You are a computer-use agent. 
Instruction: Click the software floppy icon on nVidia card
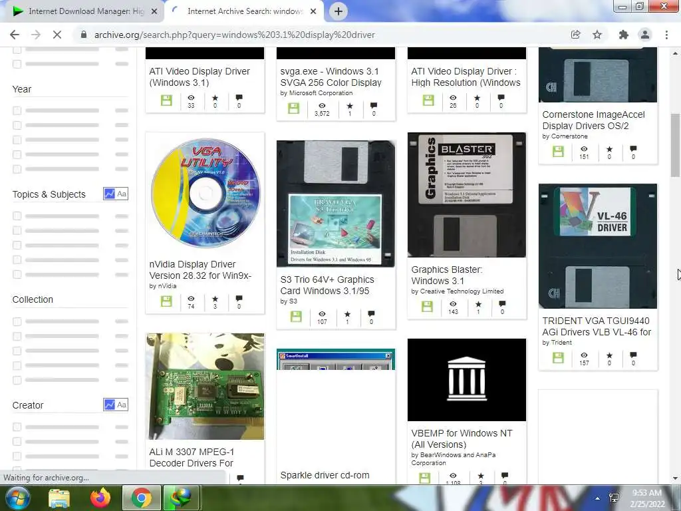(166, 301)
